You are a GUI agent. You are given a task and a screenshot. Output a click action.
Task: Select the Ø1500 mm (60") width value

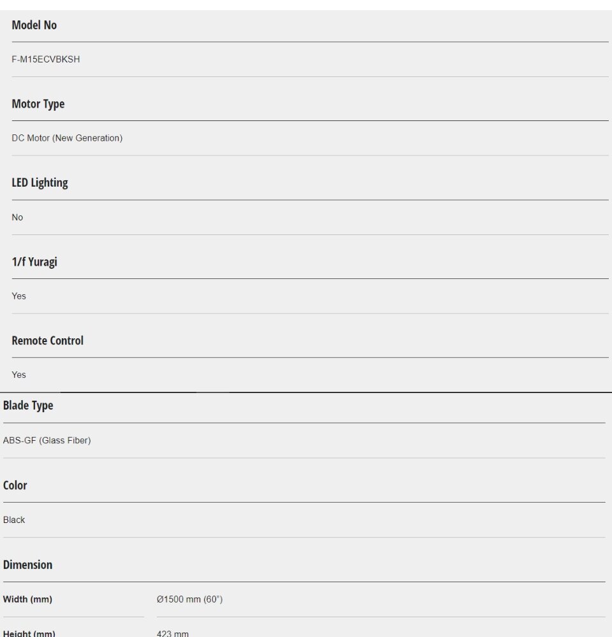point(190,599)
